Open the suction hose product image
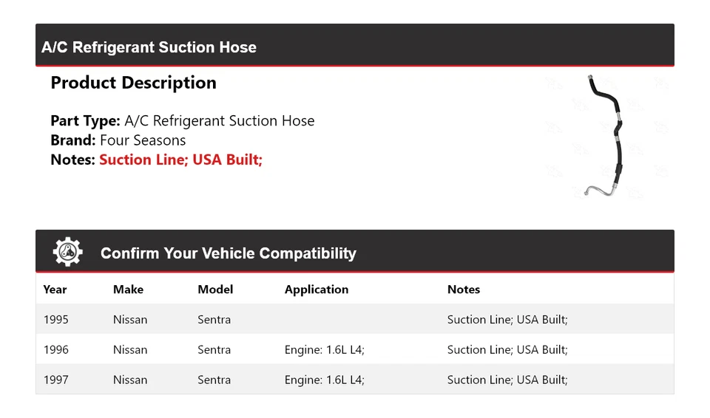The width and height of the screenshot is (710, 418). (x=608, y=138)
